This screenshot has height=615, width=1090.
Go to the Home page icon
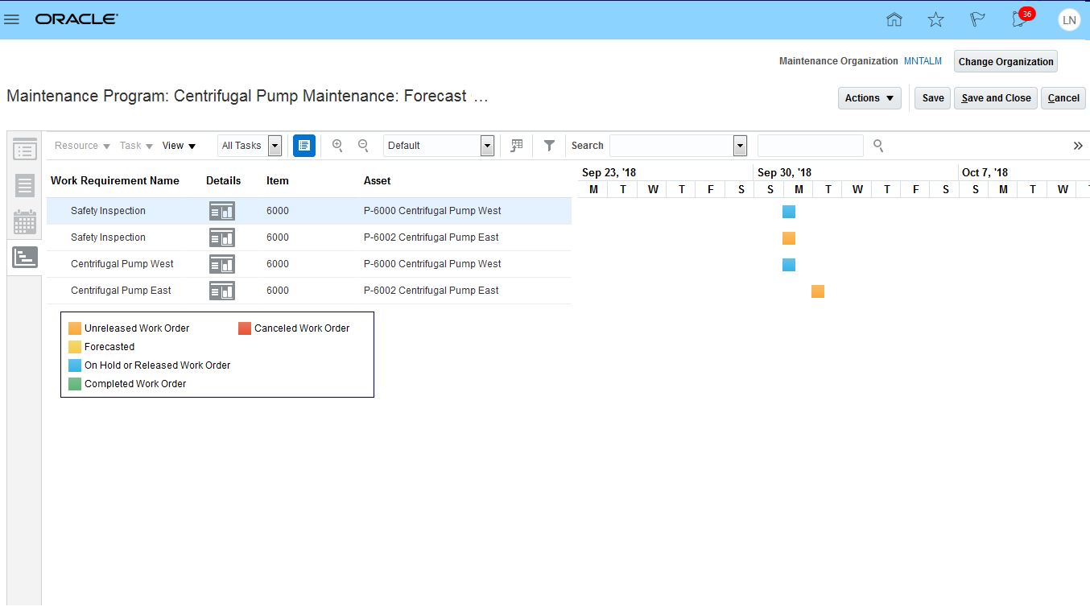point(894,19)
